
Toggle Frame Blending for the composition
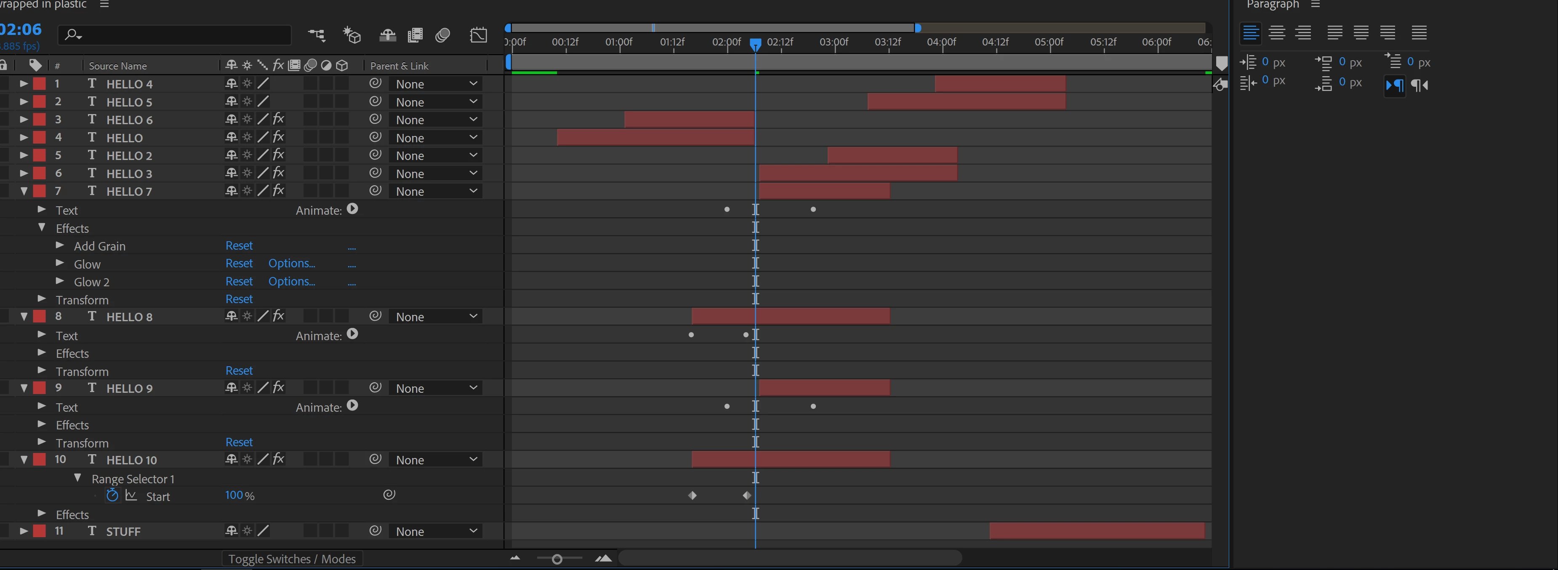point(415,35)
